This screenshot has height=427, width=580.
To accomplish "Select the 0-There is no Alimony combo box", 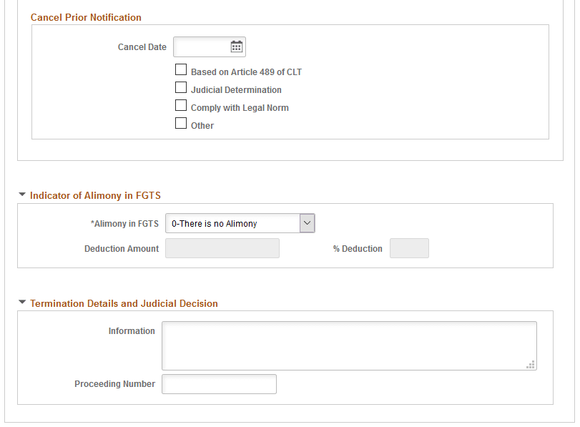I will (x=240, y=223).
